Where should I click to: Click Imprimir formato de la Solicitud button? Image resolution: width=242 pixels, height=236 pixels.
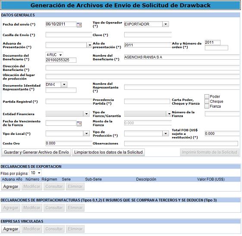pyautogui.click(x=210, y=152)
